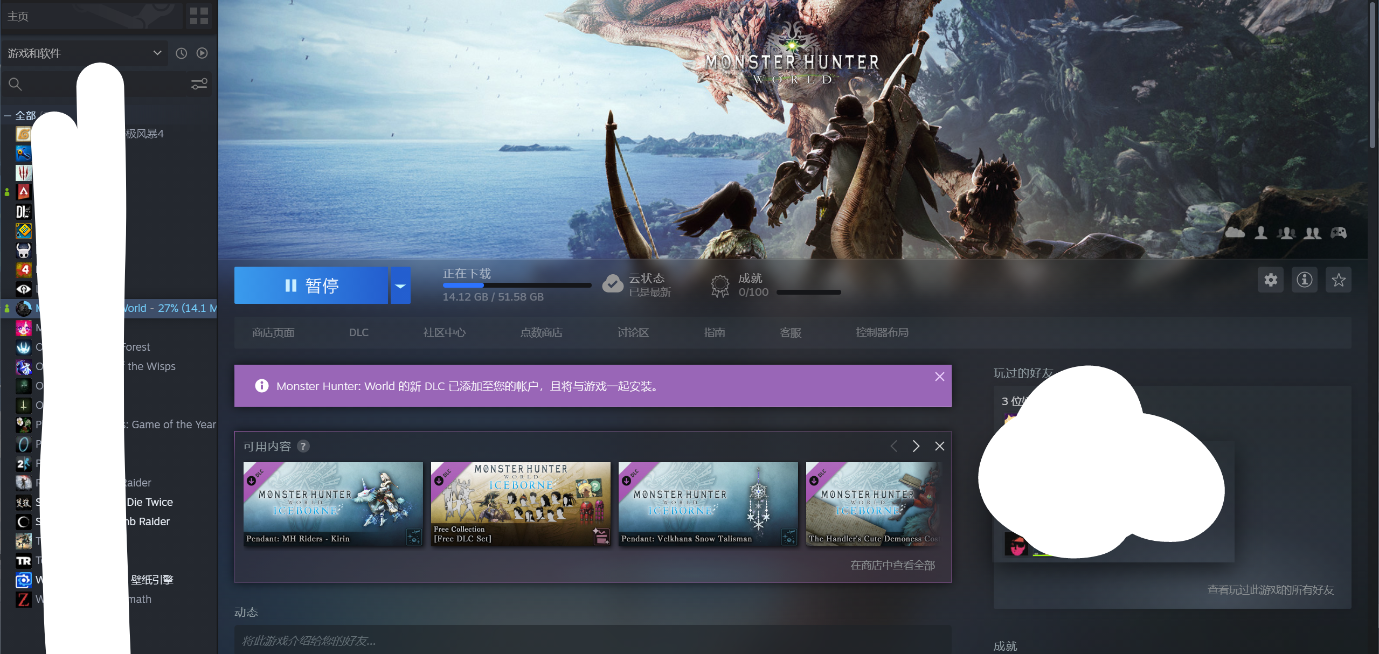Select the Hollow Knight library icon
The height and width of the screenshot is (654, 1379).
(23, 250)
